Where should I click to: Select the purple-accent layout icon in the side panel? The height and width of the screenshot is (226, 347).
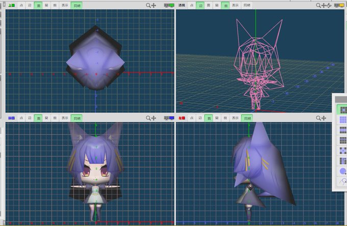tap(342, 151)
